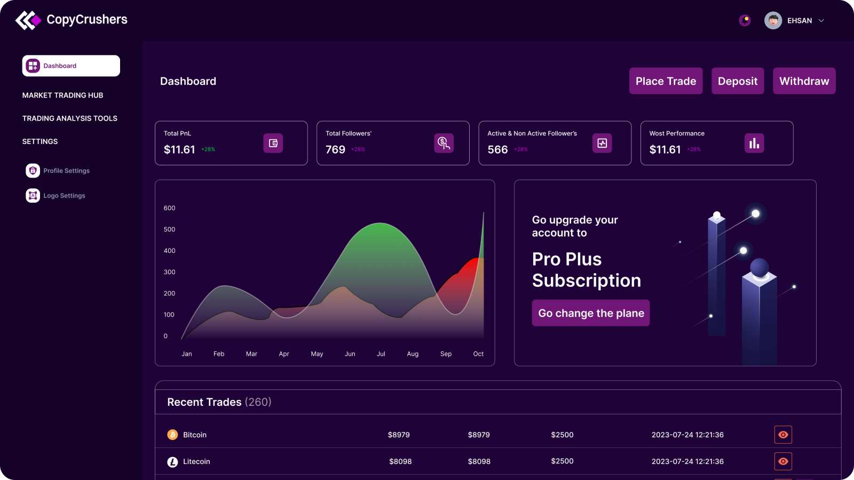Click the activity icon in Active Followers card
The image size is (854, 480).
coord(602,143)
